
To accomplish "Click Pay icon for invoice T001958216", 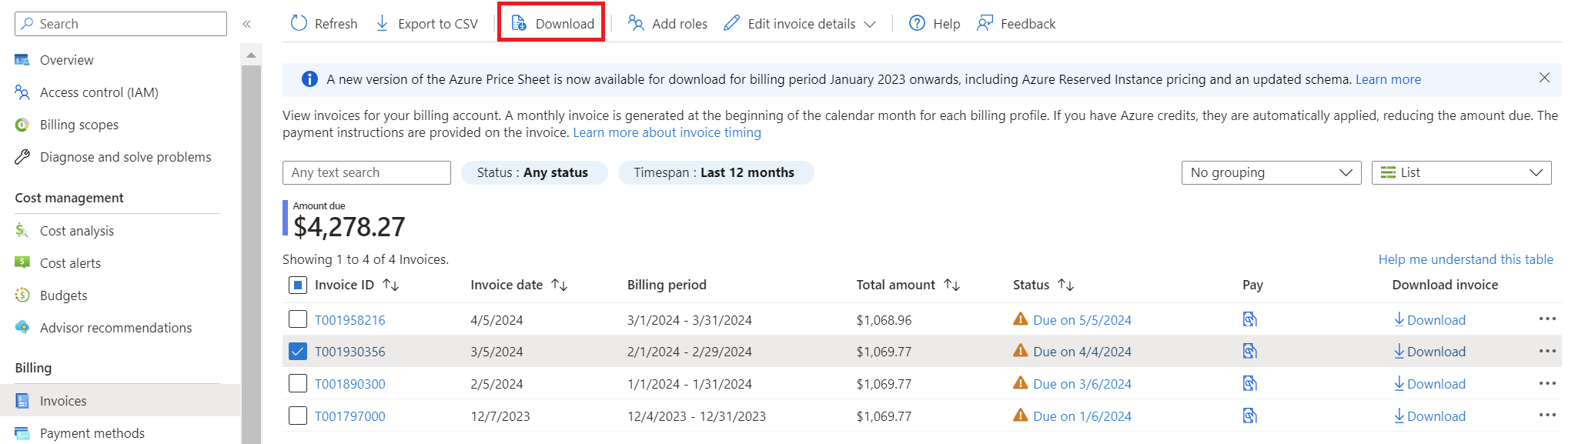I will [x=1249, y=319].
